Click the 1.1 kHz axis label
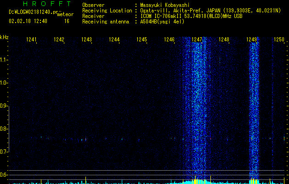 4,60
